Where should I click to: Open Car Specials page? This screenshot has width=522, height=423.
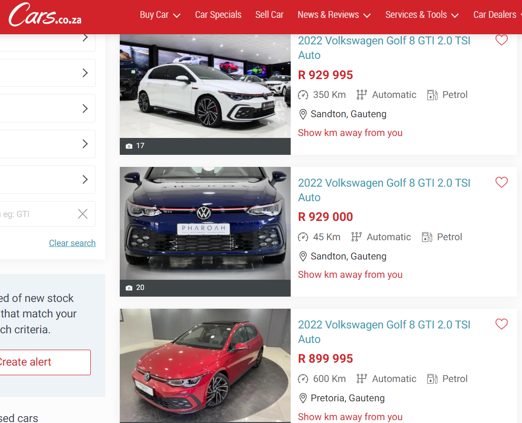[x=218, y=15]
